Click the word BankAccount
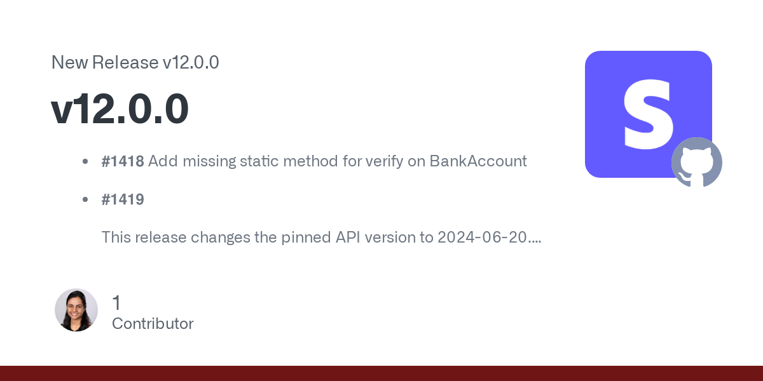 click(478, 161)
